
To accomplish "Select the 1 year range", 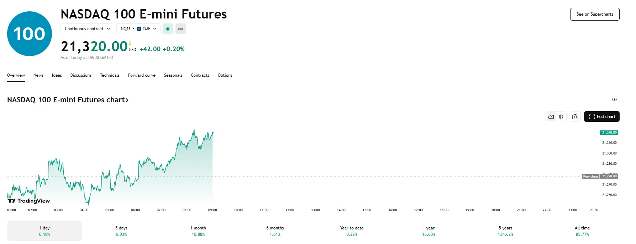I will pos(429,231).
